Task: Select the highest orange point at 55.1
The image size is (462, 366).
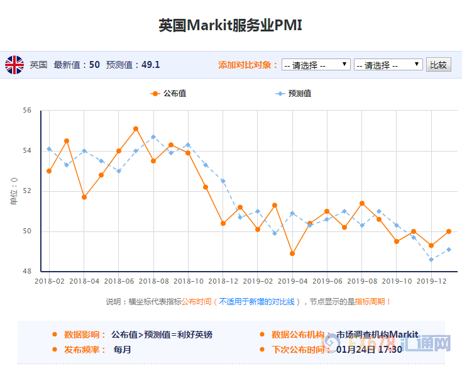Action: pyautogui.click(x=136, y=129)
